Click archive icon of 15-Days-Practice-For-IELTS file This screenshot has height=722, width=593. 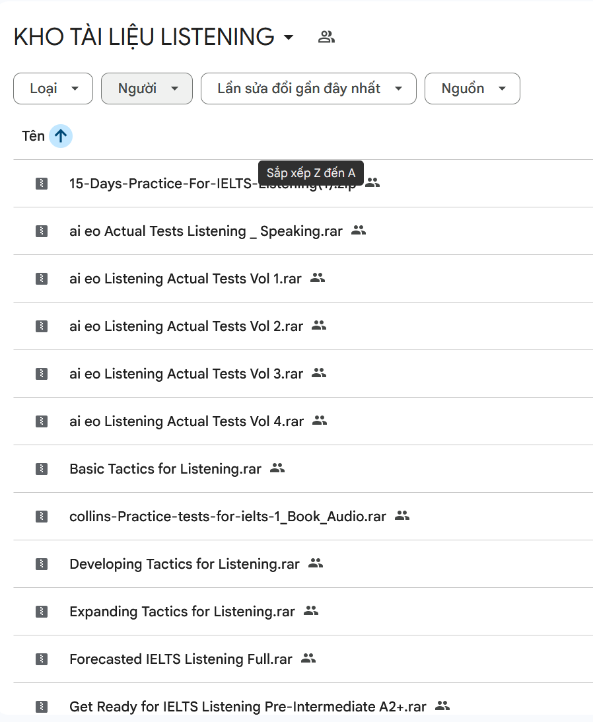click(42, 184)
